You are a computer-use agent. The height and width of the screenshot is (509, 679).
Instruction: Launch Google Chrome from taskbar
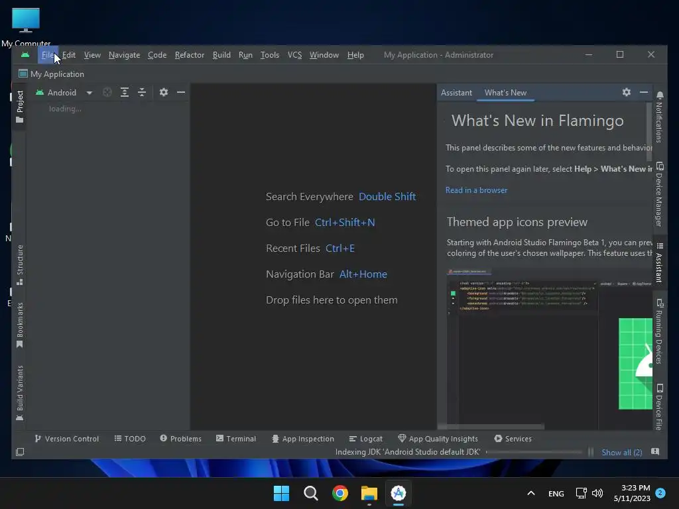click(340, 493)
